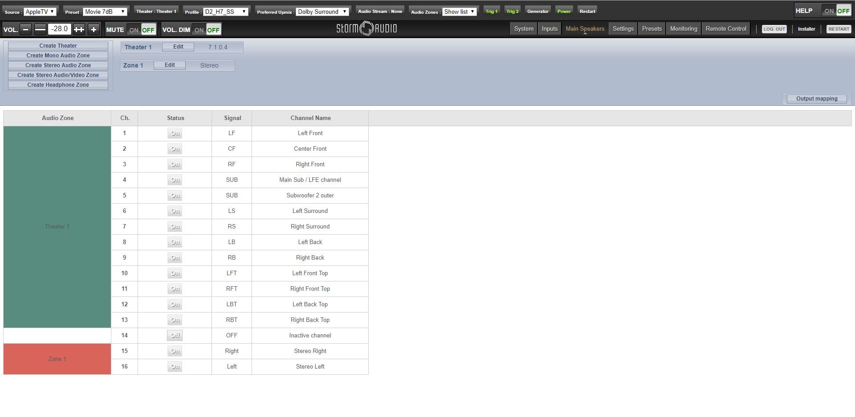The image size is (855, 417).
Task: Toggle status of Left Front Top channel
Action: [x=175, y=273]
